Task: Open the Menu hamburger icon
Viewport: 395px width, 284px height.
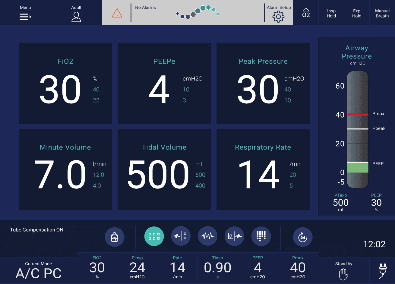Action: 25,17
